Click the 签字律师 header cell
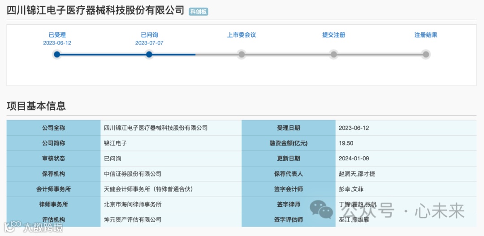The height and width of the screenshot is (236, 484). [x=289, y=204]
